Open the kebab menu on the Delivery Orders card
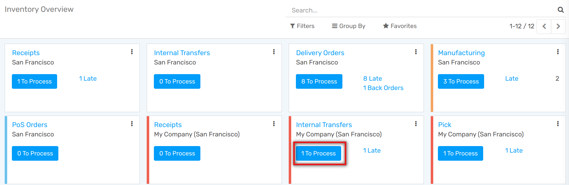The image size is (569, 185). pos(416,52)
